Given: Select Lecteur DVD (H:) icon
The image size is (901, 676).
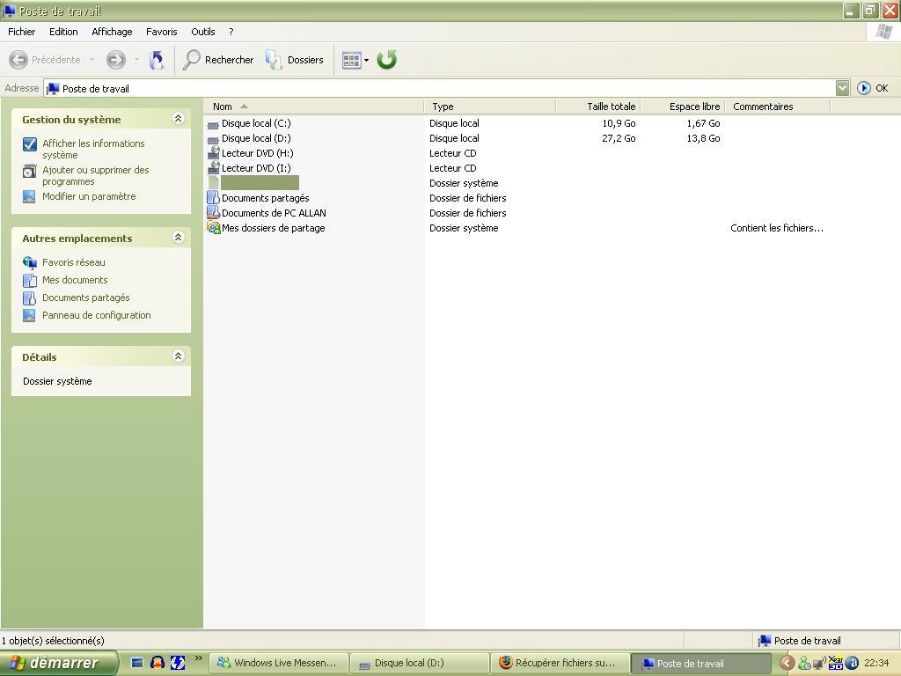Looking at the screenshot, I should pyautogui.click(x=213, y=153).
